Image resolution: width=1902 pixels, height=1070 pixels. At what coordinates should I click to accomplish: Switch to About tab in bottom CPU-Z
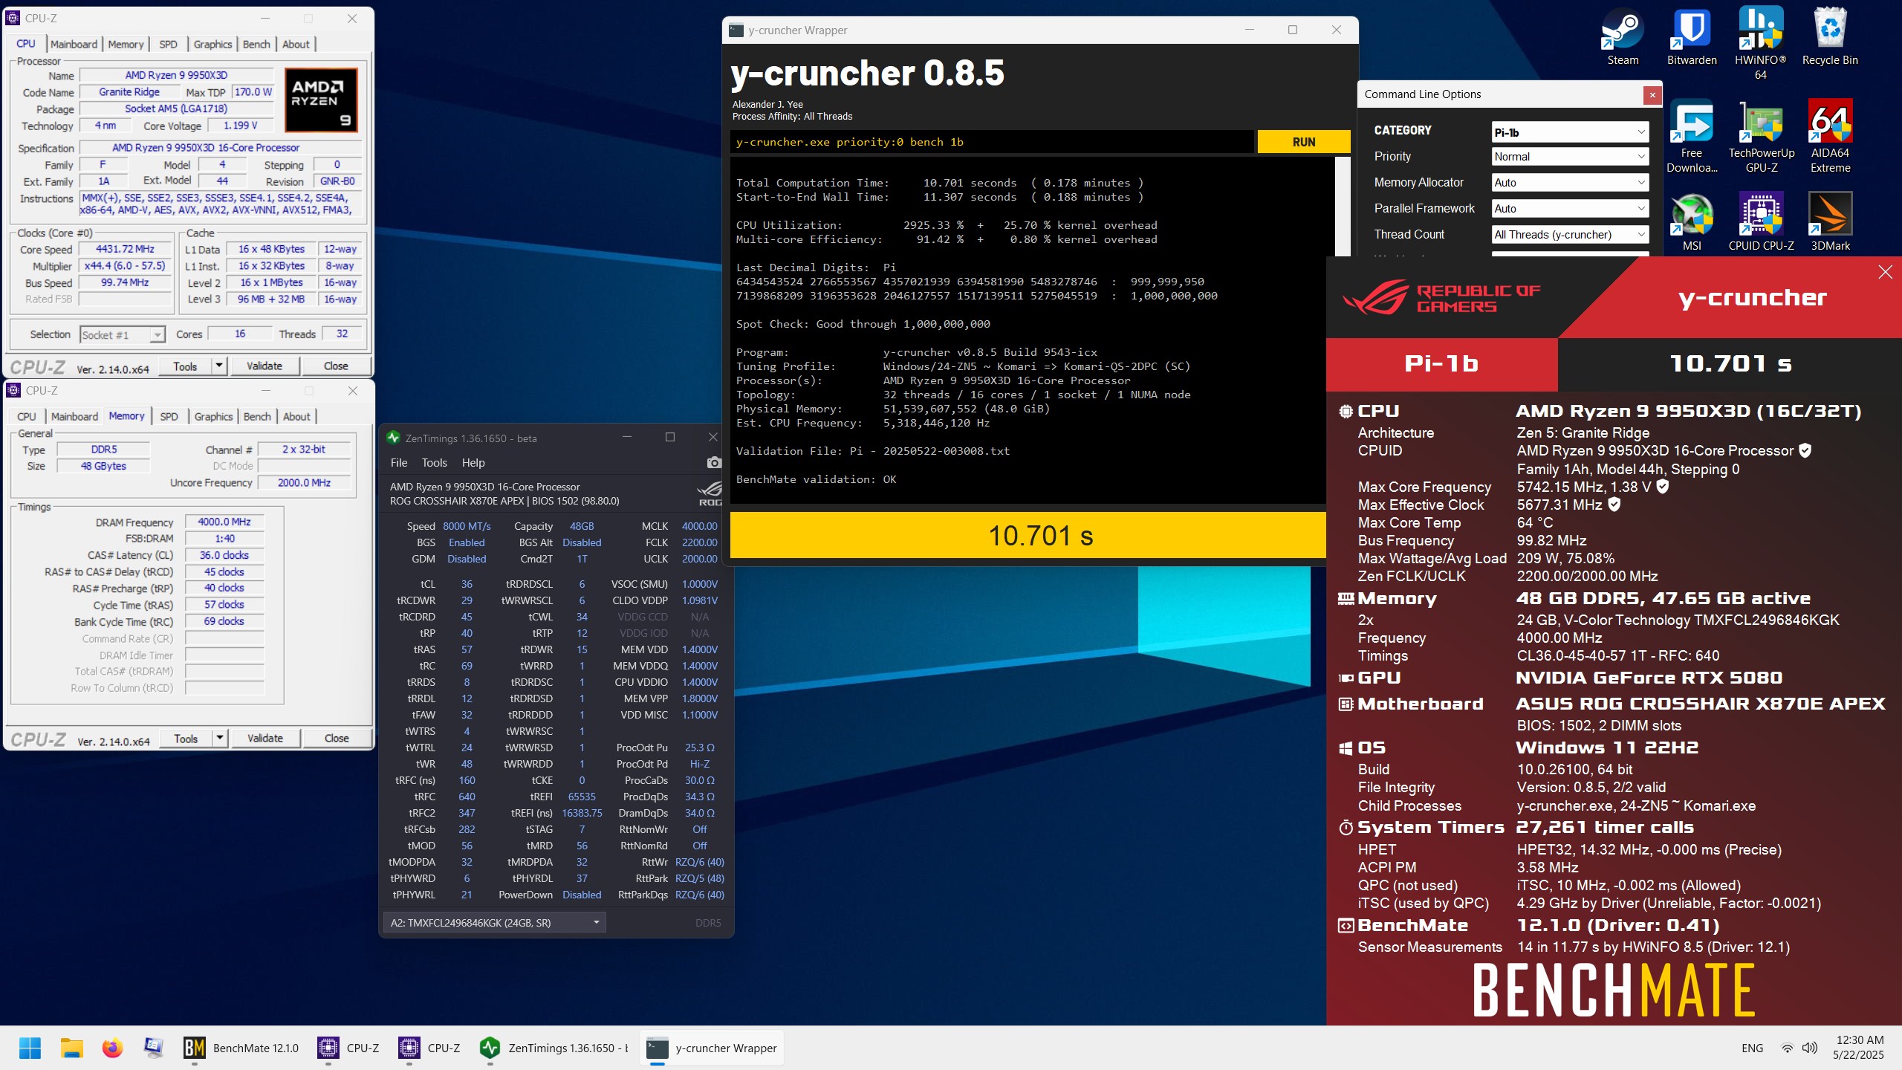(x=296, y=416)
